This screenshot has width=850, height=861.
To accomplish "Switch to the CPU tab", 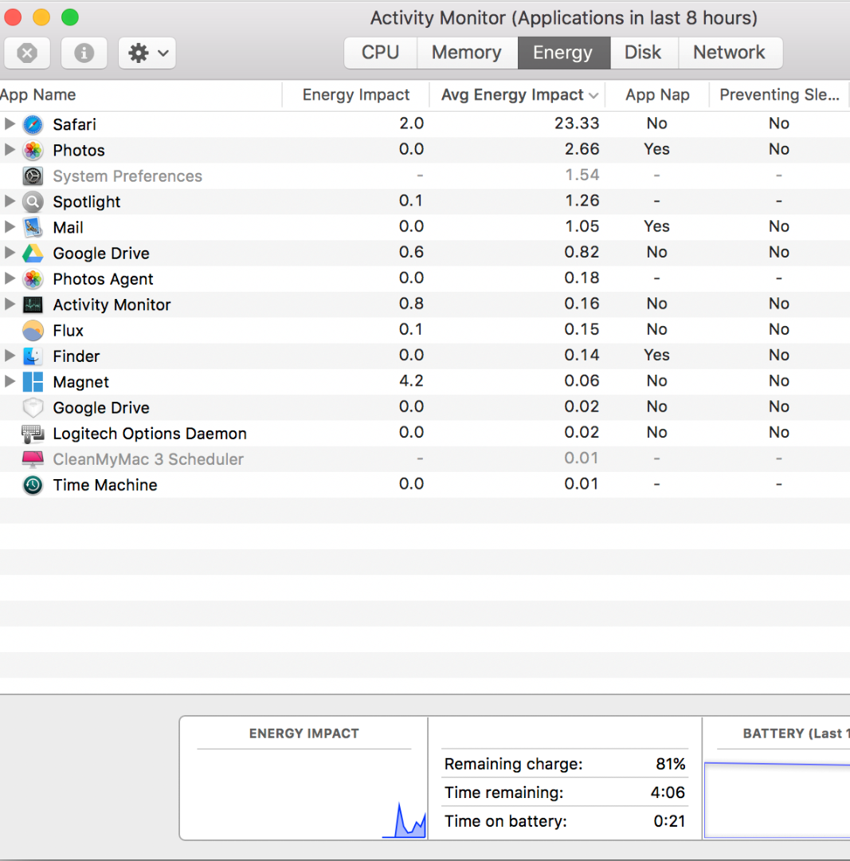I will click(380, 53).
